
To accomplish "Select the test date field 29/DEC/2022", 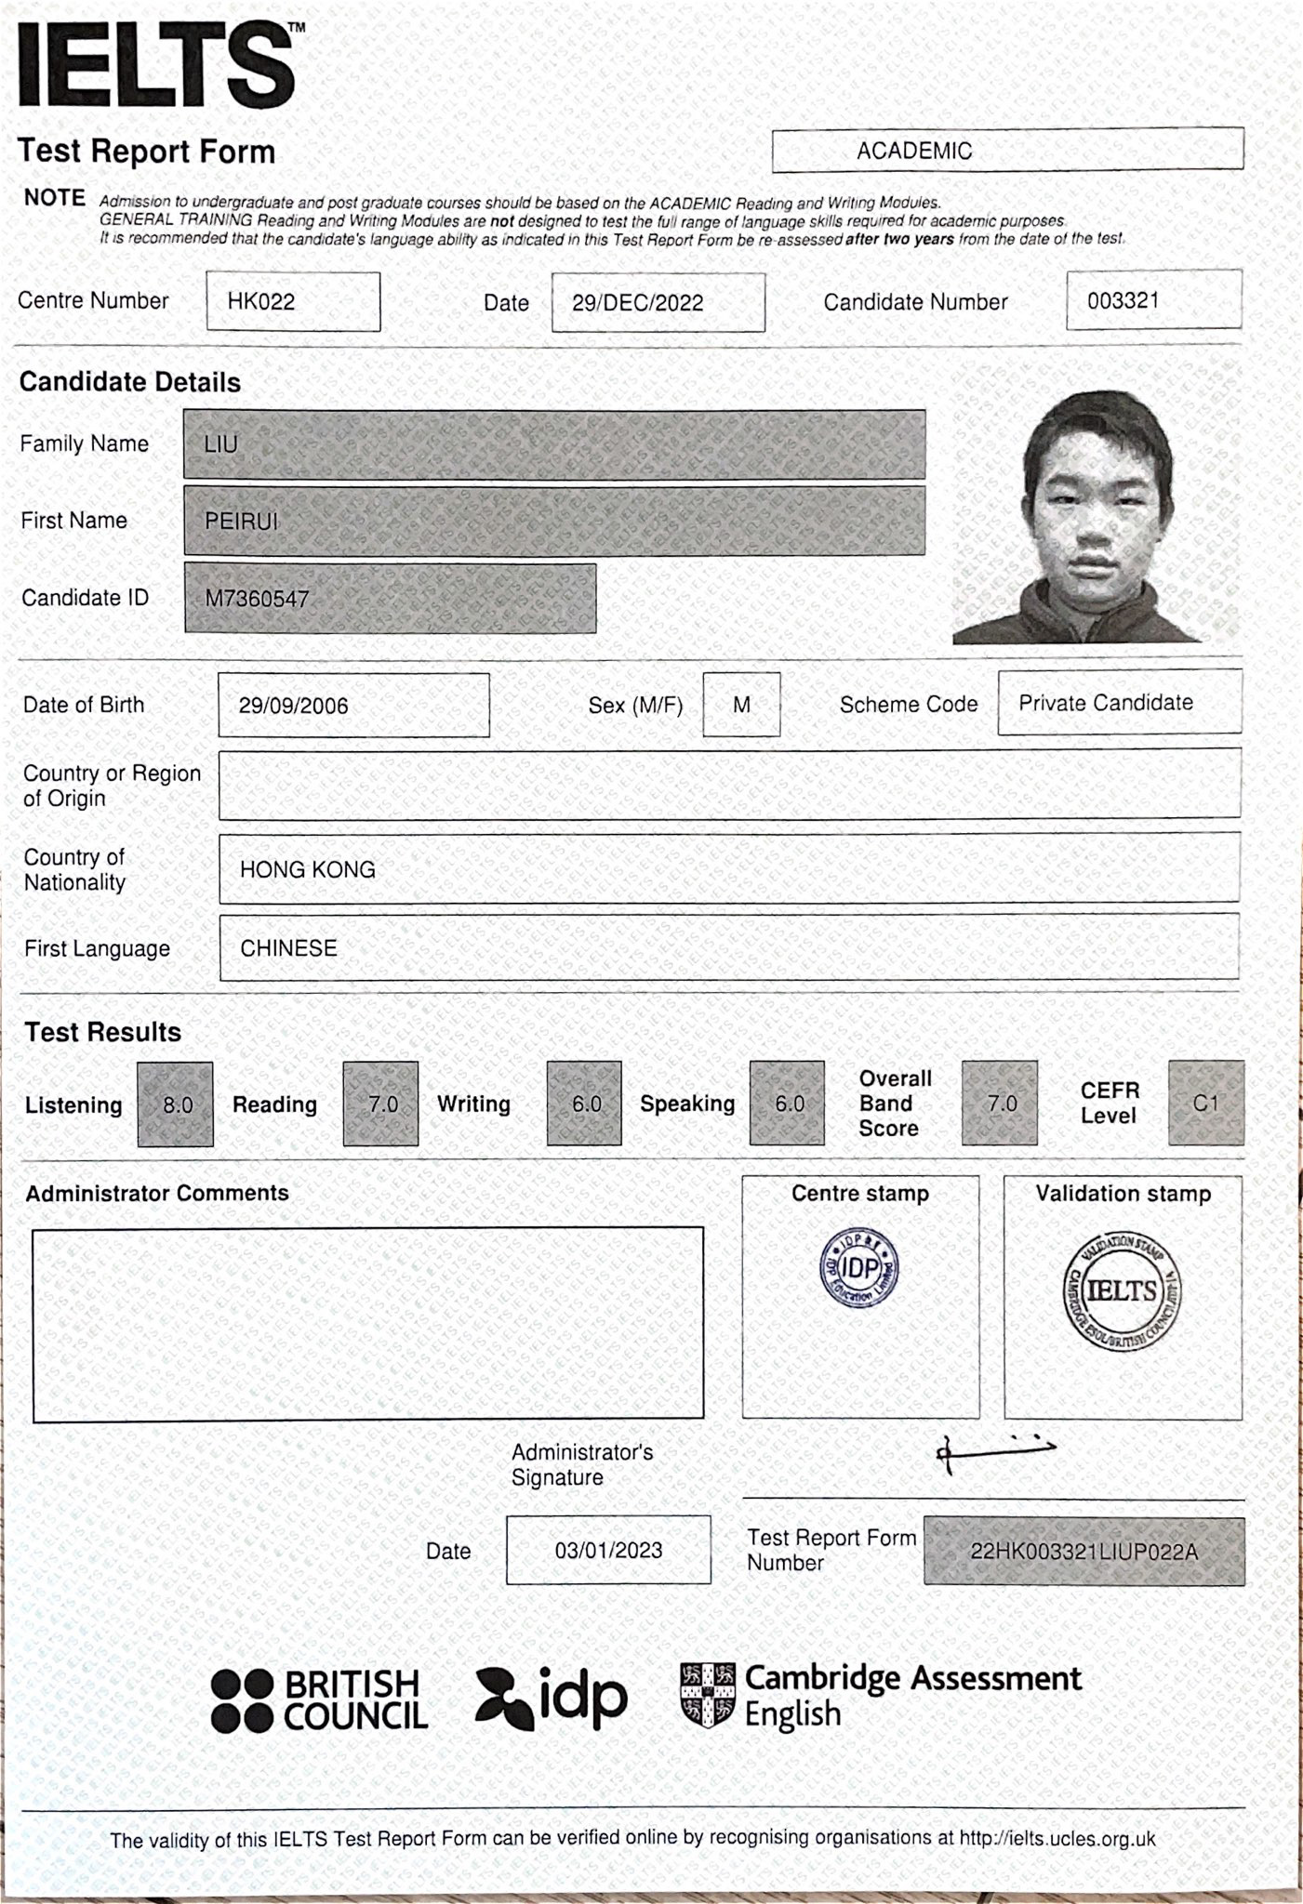I will pyautogui.click(x=658, y=303).
